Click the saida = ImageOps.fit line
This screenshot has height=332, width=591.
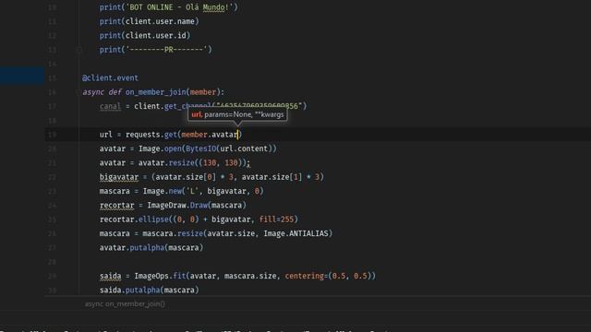click(x=237, y=276)
